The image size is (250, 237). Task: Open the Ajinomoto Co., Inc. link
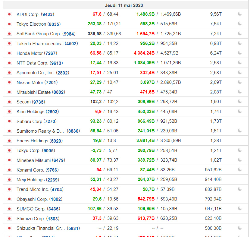click(36, 73)
